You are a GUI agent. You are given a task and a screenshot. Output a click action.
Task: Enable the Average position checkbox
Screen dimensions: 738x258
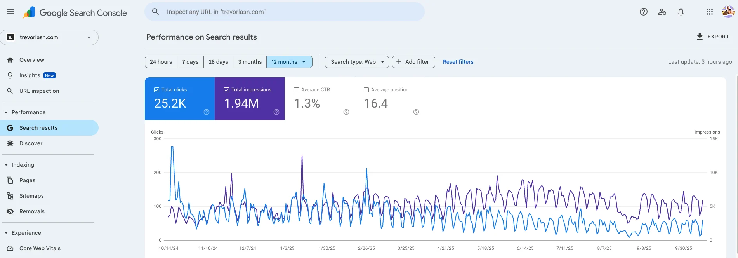366,90
